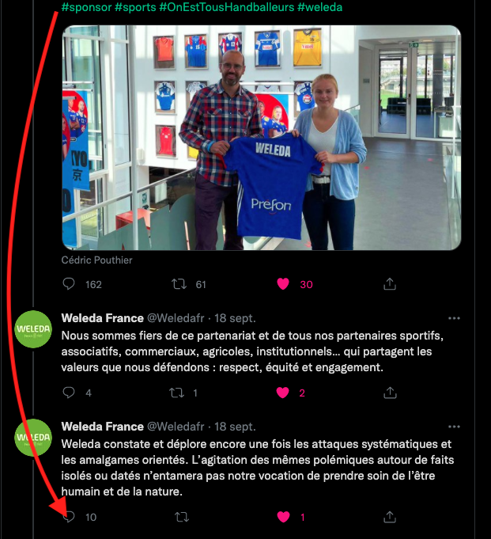Viewport: 491px width, 539px height.
Task: Open replies on the tweet with 162 comments
Action: [x=69, y=284]
